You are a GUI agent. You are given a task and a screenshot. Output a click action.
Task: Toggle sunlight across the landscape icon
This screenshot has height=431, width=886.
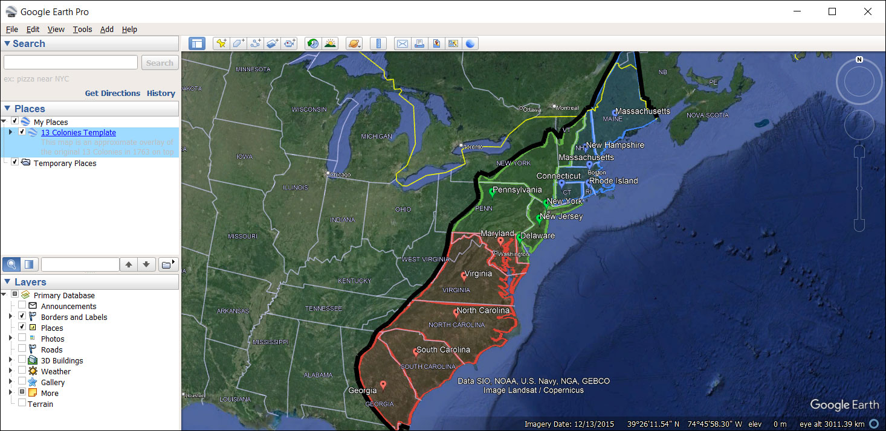point(330,43)
